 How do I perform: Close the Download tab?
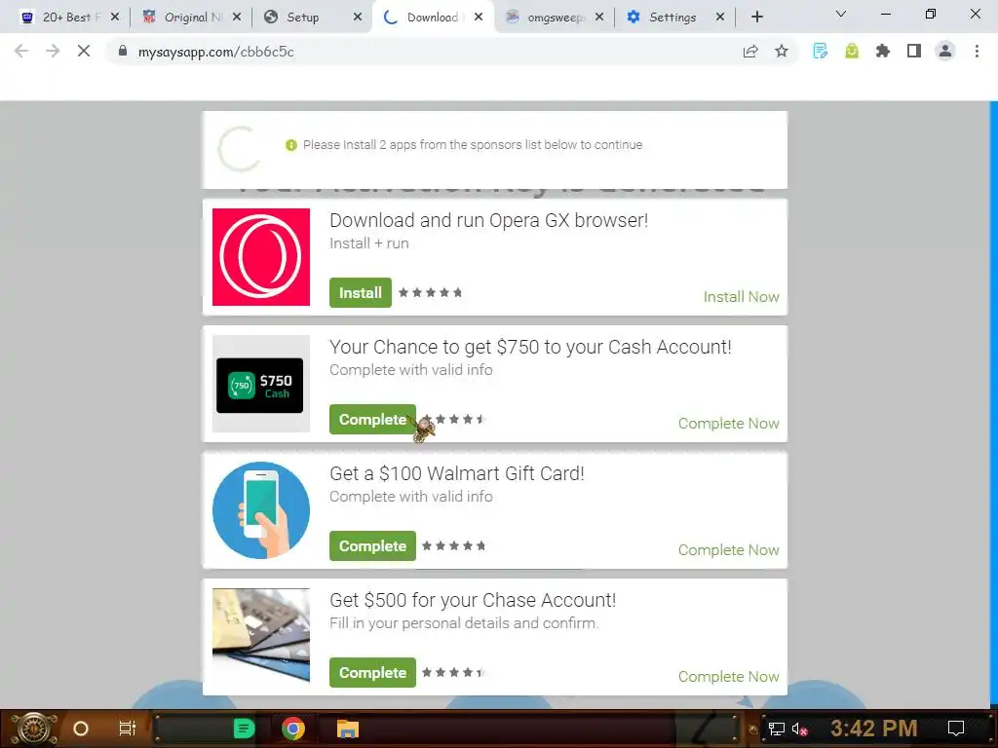click(x=479, y=18)
